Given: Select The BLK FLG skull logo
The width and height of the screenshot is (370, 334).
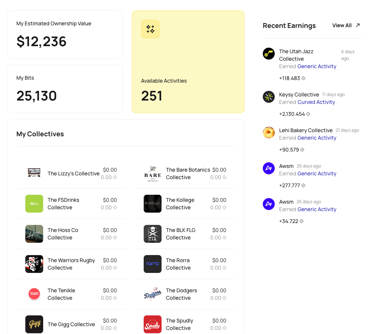Looking at the screenshot, I should coord(153,234).
